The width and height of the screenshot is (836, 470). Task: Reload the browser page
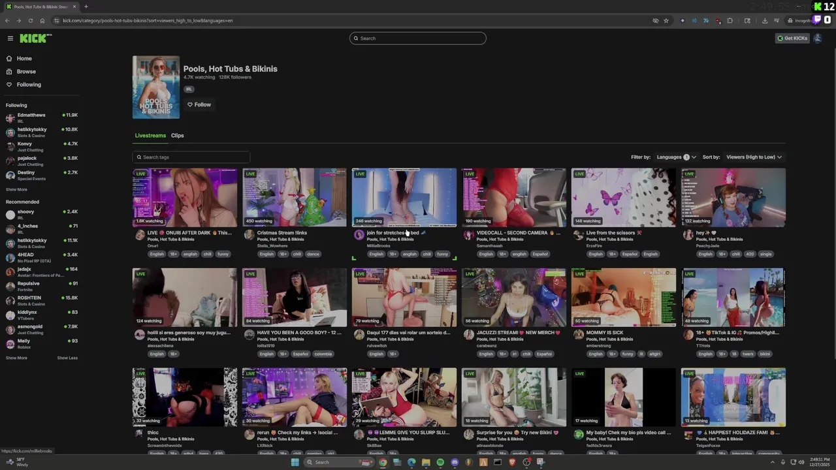pos(30,21)
